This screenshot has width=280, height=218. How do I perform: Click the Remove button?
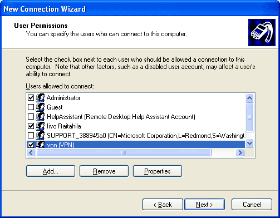(104, 171)
